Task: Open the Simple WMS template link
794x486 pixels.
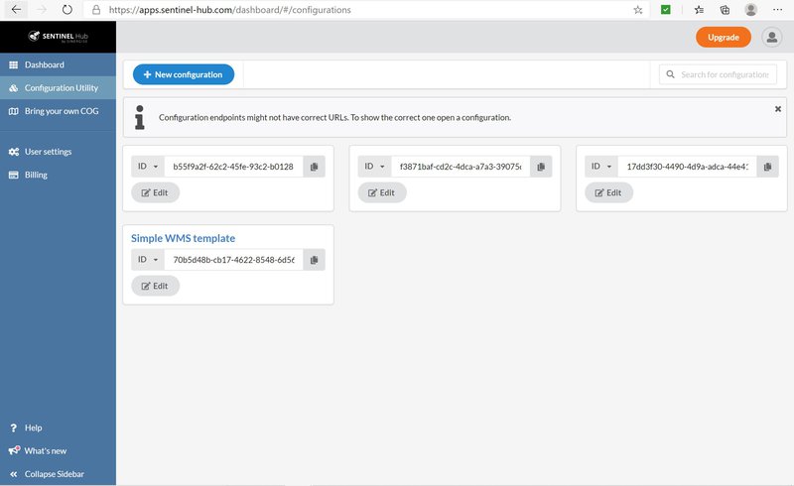Action: 183,238
